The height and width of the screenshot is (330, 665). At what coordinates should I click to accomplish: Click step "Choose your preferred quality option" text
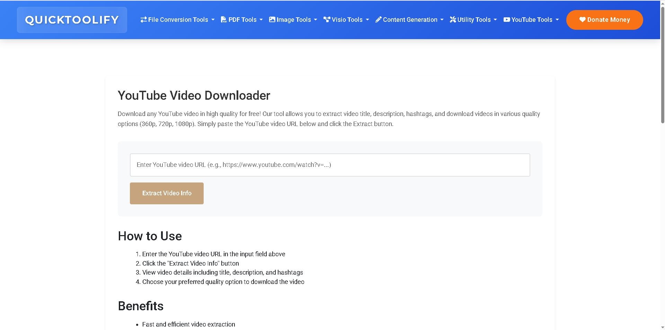coord(223,282)
